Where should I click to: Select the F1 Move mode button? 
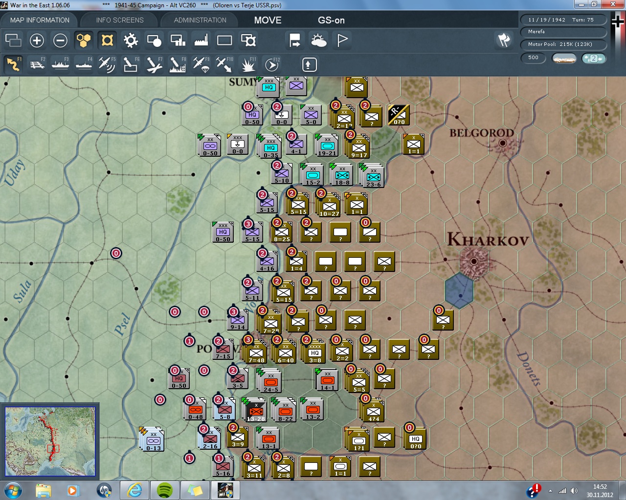click(13, 64)
